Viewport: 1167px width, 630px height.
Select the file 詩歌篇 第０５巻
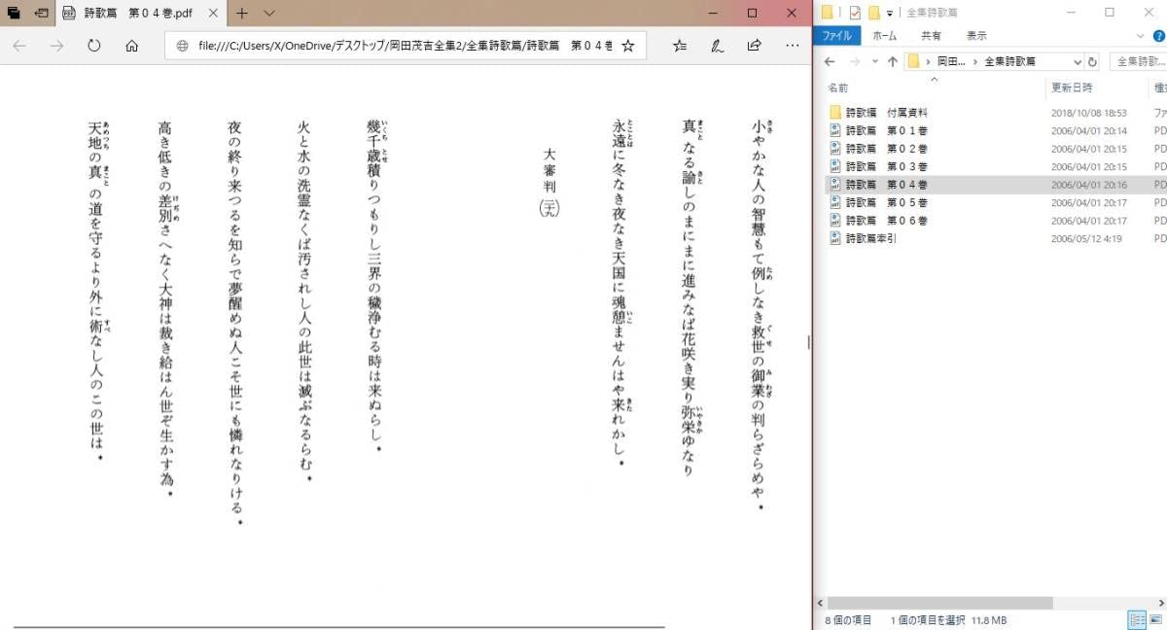pos(885,202)
